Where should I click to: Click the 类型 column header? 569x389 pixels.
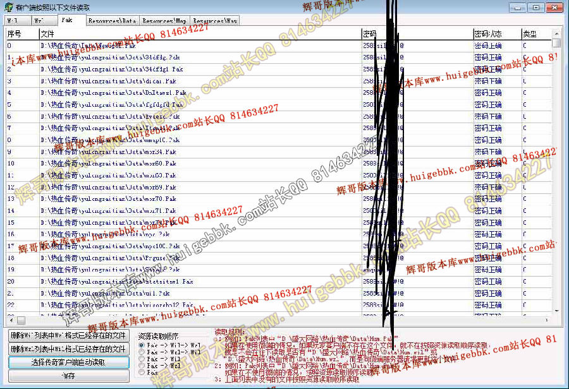tap(537, 34)
